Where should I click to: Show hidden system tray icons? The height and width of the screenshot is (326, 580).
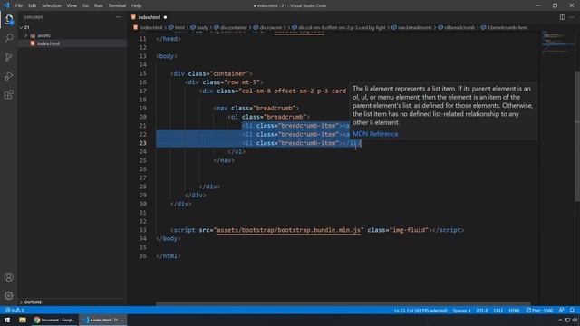[560, 320]
